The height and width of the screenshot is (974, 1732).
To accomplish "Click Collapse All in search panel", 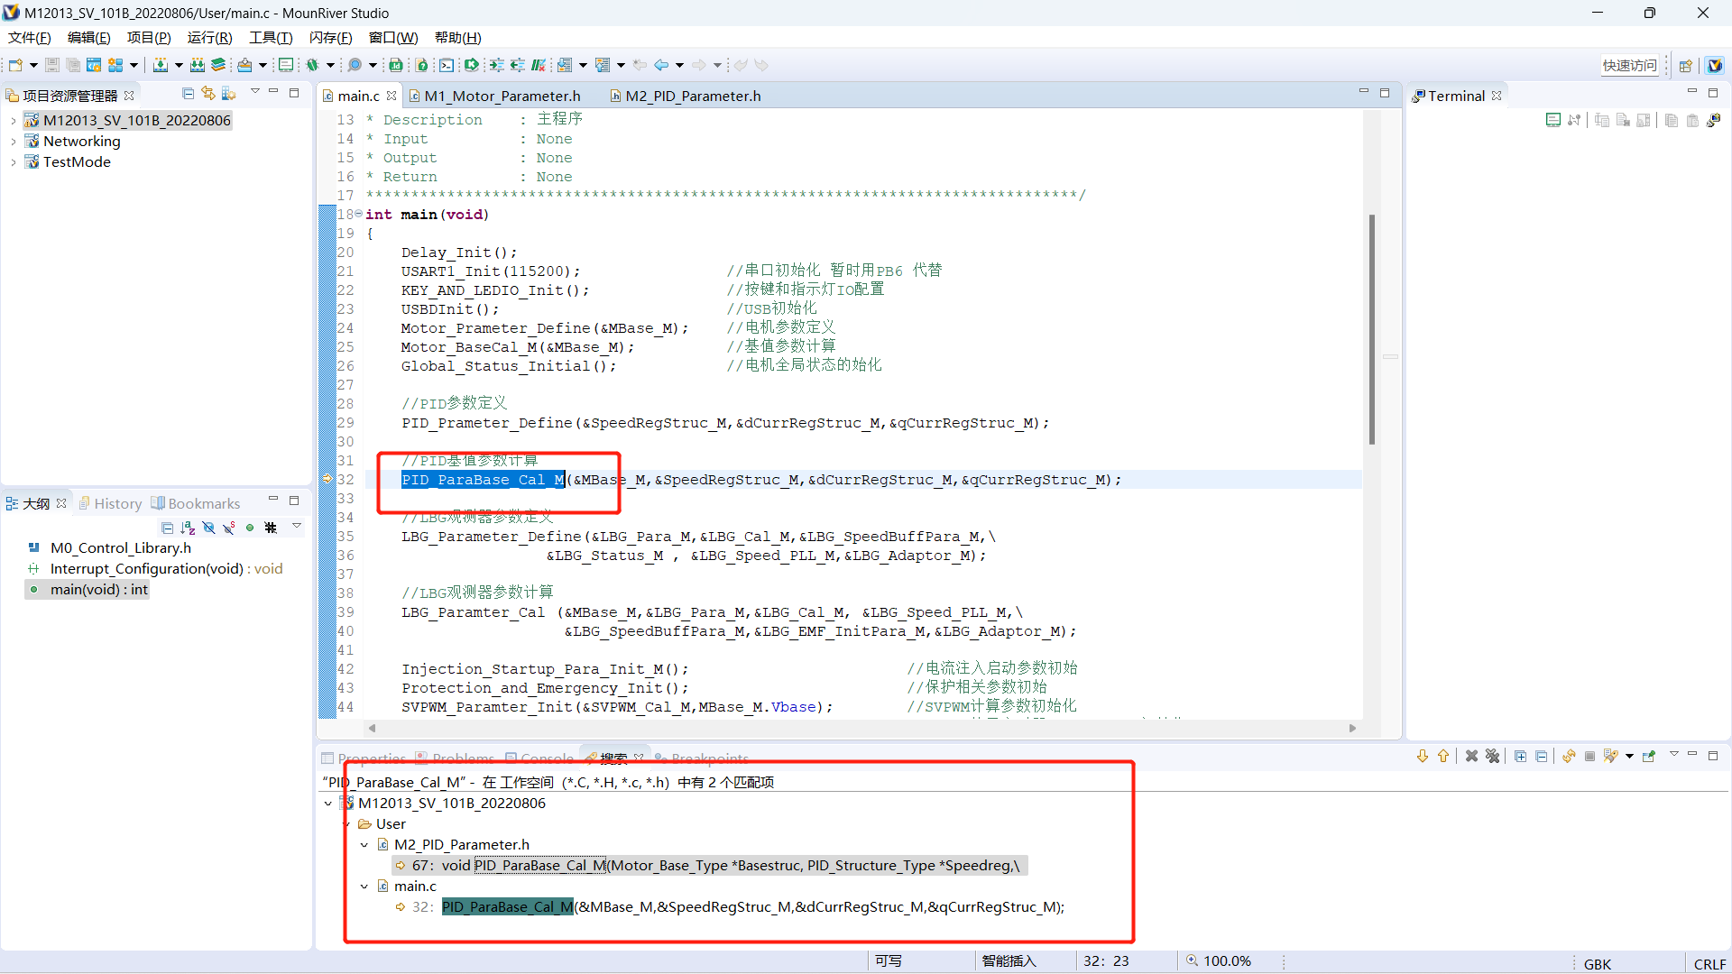I will tap(1542, 757).
